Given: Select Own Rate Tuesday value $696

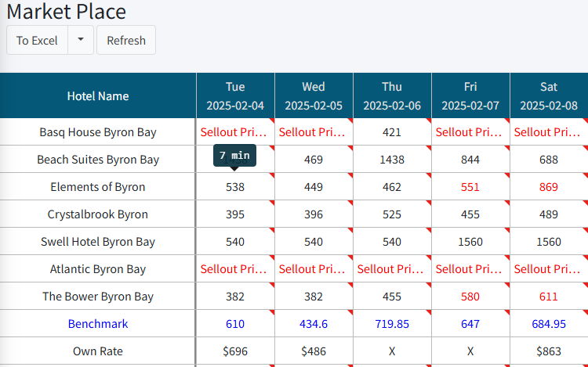Looking at the screenshot, I should (235, 351).
